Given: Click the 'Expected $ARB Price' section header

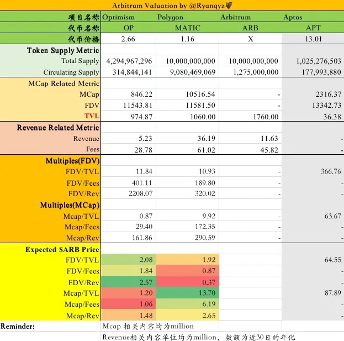Looking at the screenshot, I should coord(62,249).
